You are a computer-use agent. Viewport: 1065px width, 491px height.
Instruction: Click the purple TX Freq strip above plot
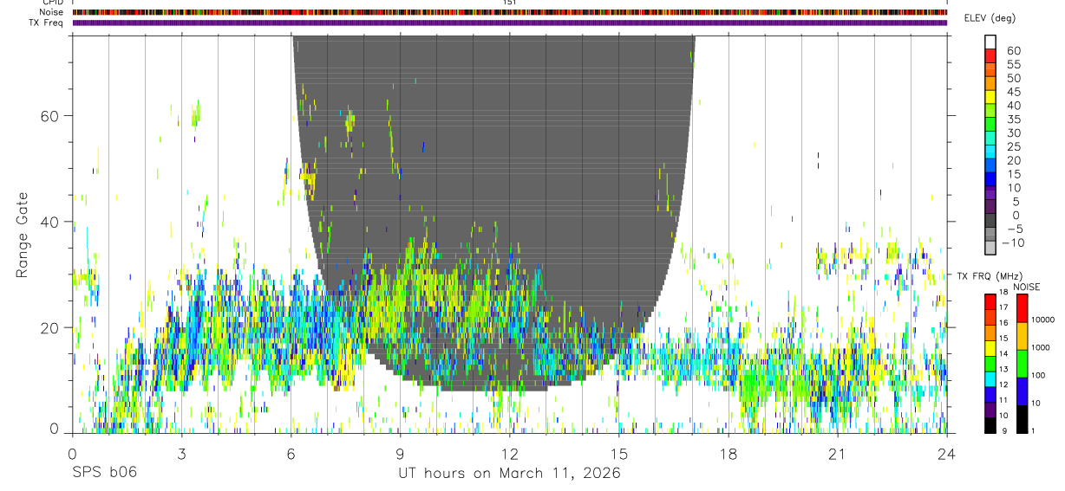click(x=509, y=23)
